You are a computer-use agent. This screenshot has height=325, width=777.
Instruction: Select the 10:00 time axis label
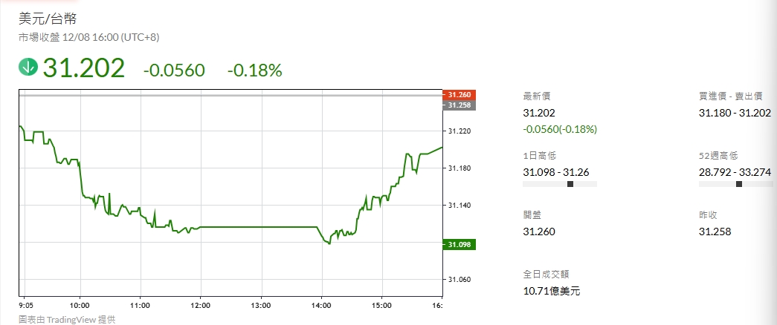[x=80, y=304]
